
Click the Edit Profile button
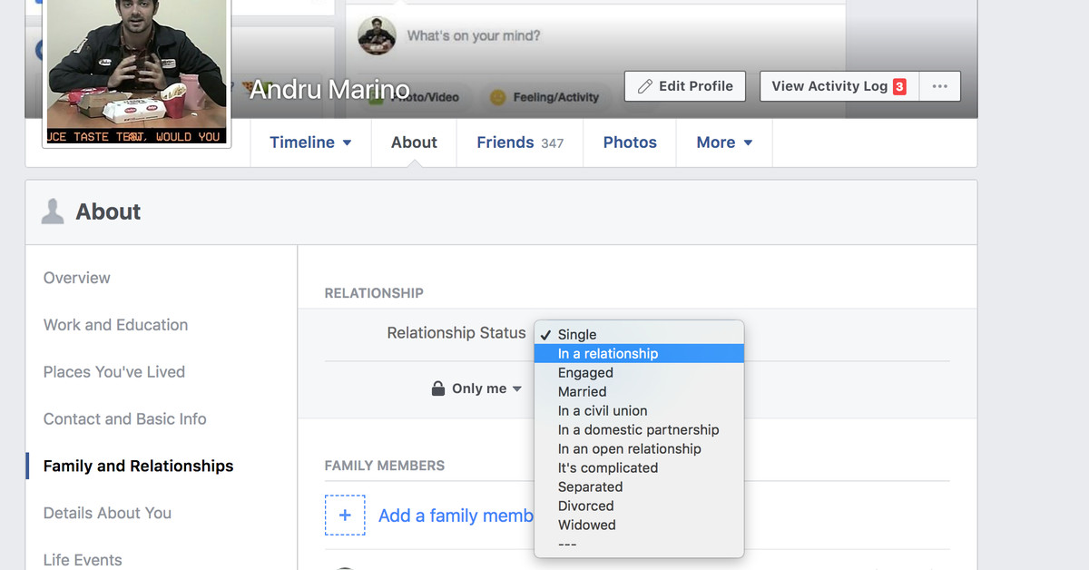coord(685,86)
